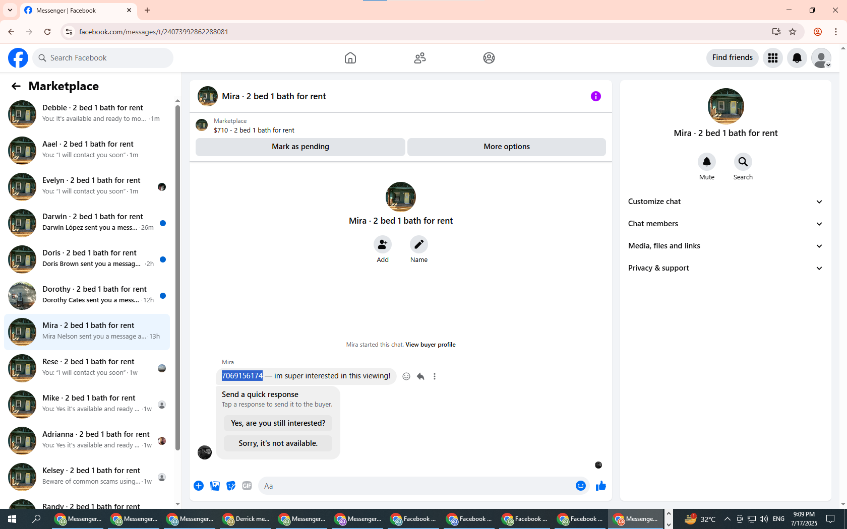Open Adrianna's 2 bed 1 bath conversation
This screenshot has width=847, height=529.
pyautogui.click(x=87, y=440)
